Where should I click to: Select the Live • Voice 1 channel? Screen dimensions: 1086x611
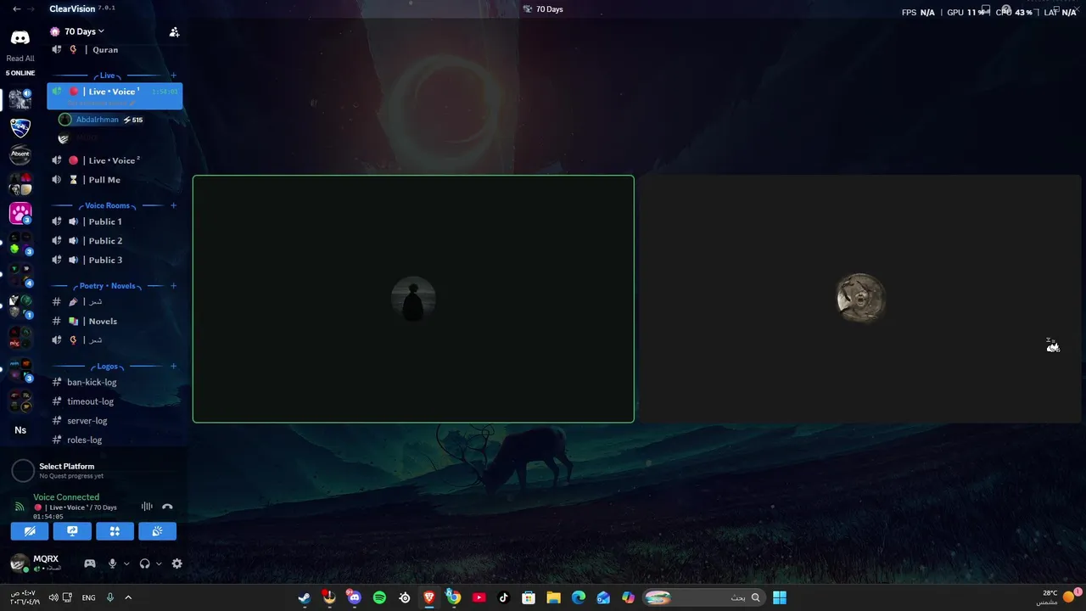coord(115,95)
